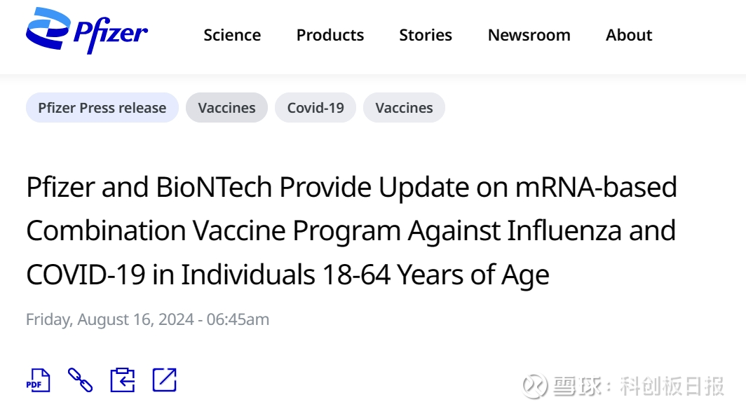Click the chain link copy-URL icon
The height and width of the screenshot is (409, 746).
(x=80, y=380)
